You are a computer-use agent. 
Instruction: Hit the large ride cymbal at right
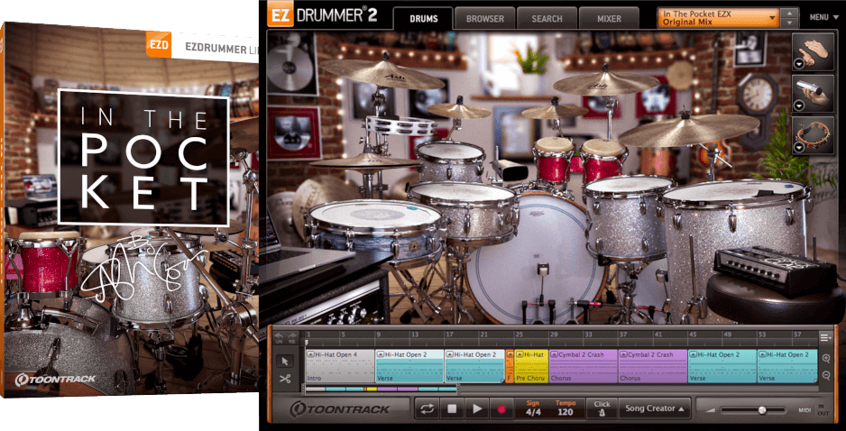[688, 130]
